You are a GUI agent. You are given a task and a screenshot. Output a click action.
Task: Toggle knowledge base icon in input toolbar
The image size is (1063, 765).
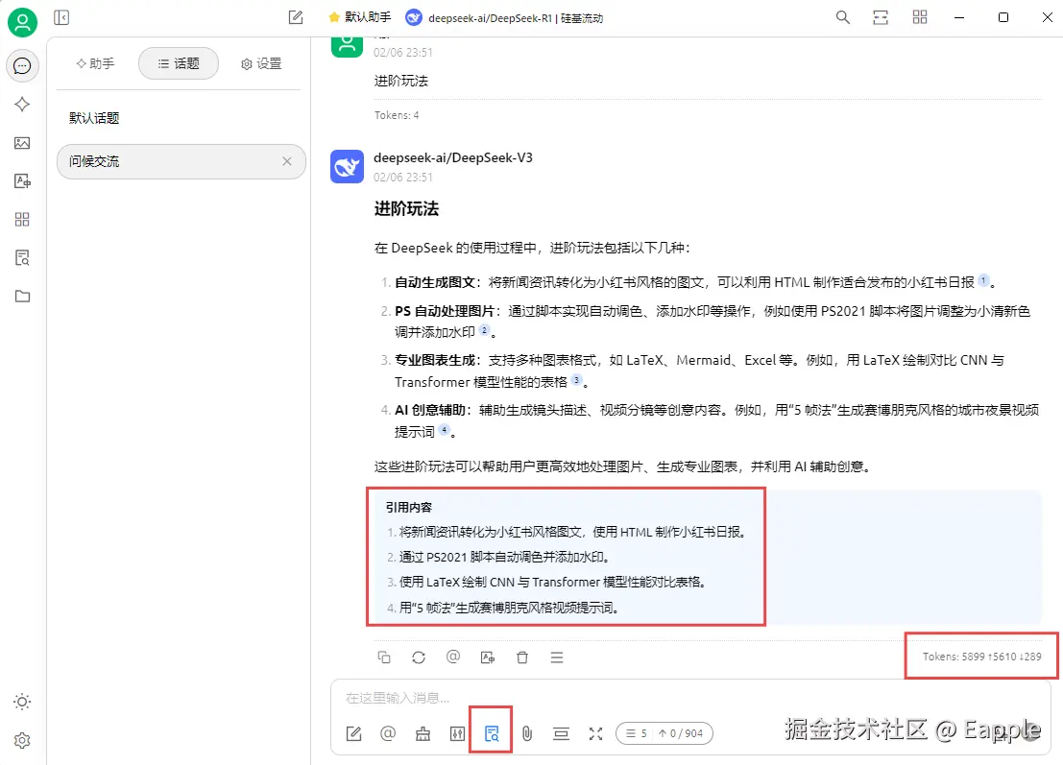point(492,733)
